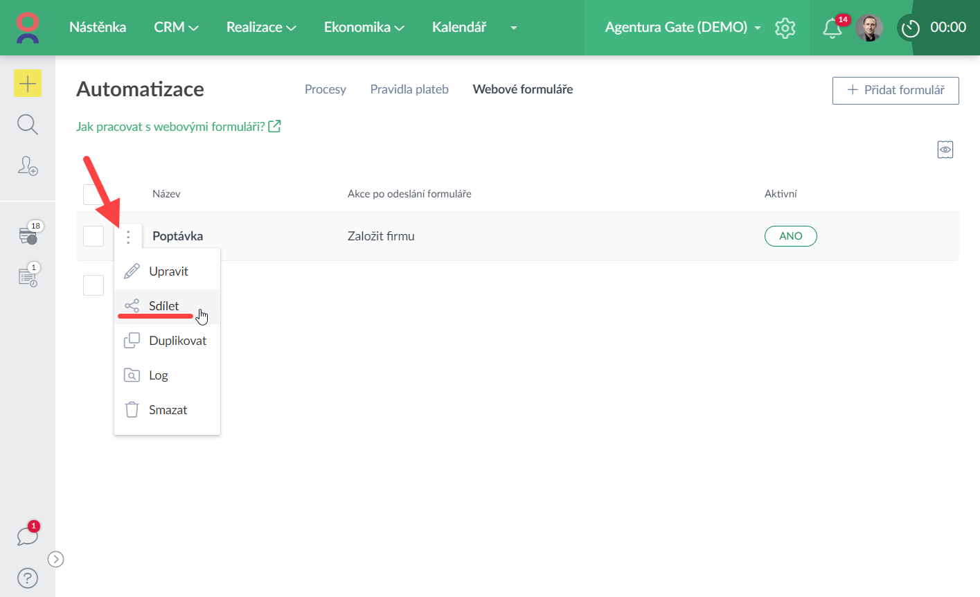Open chat bubble icon in sidebar
This screenshot has width=980, height=597.
click(28, 536)
